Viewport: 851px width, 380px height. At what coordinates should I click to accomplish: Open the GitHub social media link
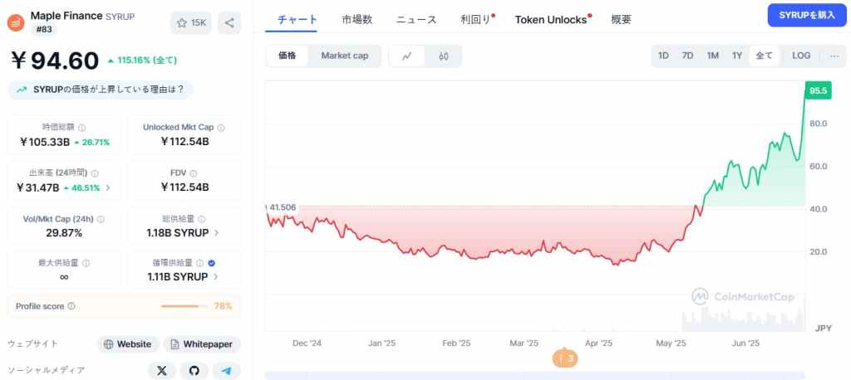(194, 371)
